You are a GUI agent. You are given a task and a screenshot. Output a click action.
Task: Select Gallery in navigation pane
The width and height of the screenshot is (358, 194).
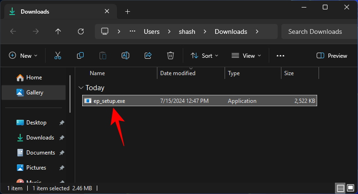tap(34, 93)
